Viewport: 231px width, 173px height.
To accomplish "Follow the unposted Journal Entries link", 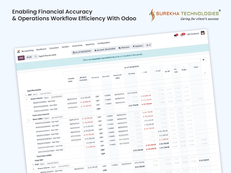I will pyautogui.click(x=103, y=58).
